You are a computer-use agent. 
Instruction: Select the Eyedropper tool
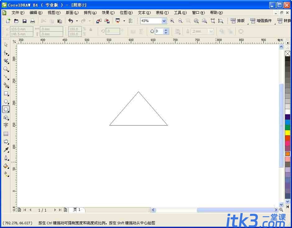pyautogui.click(x=6, y=150)
